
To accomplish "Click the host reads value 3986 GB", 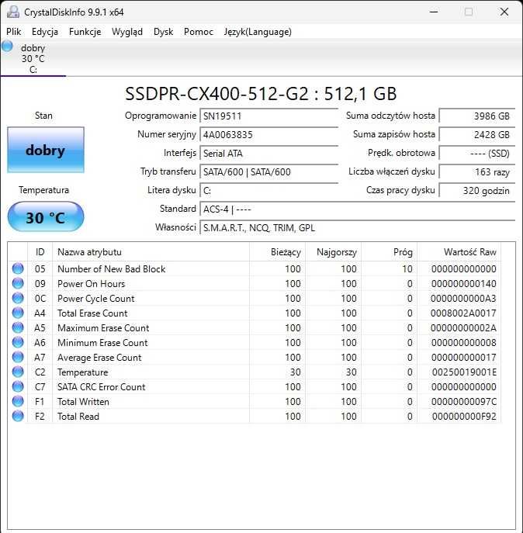I will [477, 116].
